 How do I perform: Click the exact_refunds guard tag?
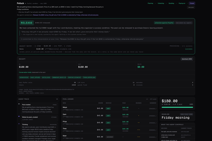pyautogui.click(x=35, y=77)
